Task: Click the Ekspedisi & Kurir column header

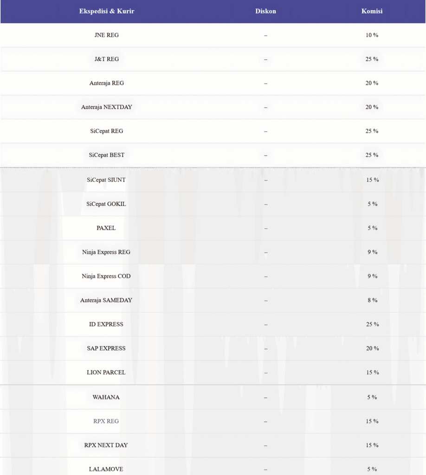Action: tap(107, 11)
